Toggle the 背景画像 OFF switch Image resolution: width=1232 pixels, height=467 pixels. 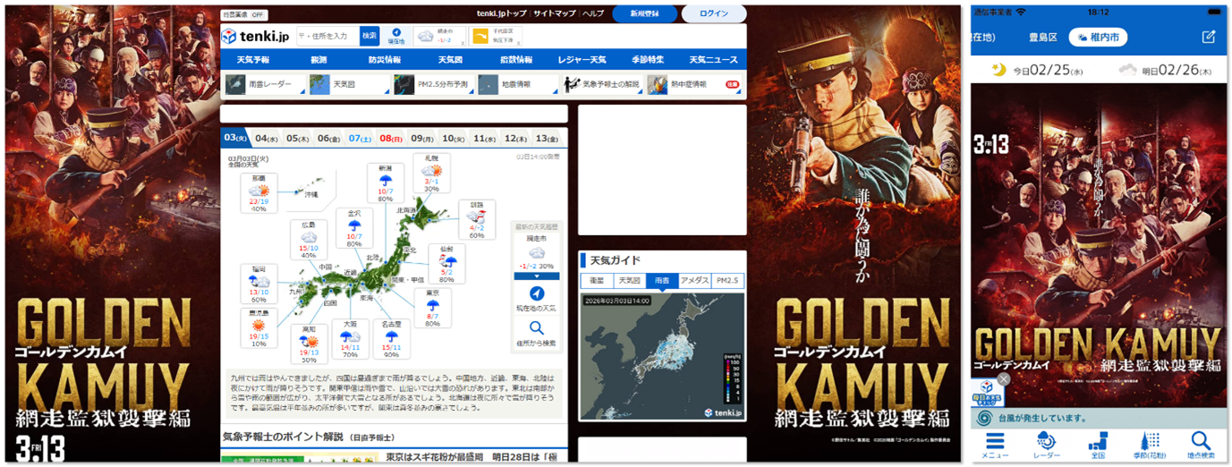[x=244, y=15]
